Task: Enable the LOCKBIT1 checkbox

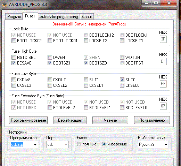Action: point(122,41)
